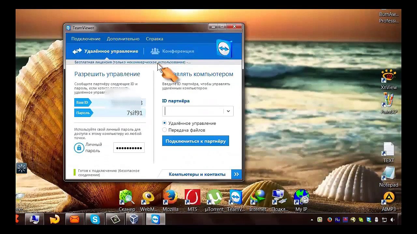Viewport: 417px width, 234px height.
Task: Open the Notepad desktop shortcut
Action: 389,176
